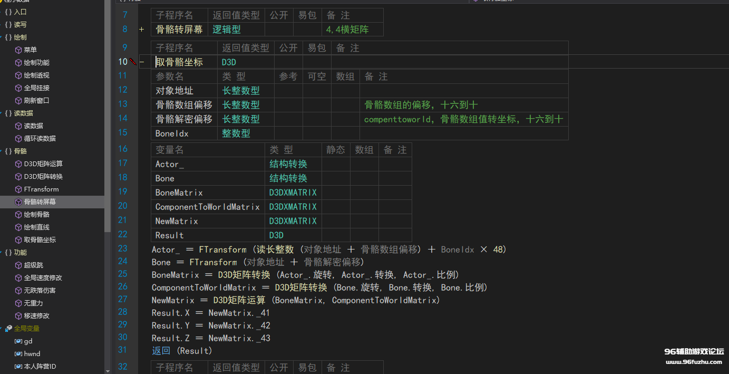
Task: Collapse the 绘制 group in tree
Action: click(2, 37)
